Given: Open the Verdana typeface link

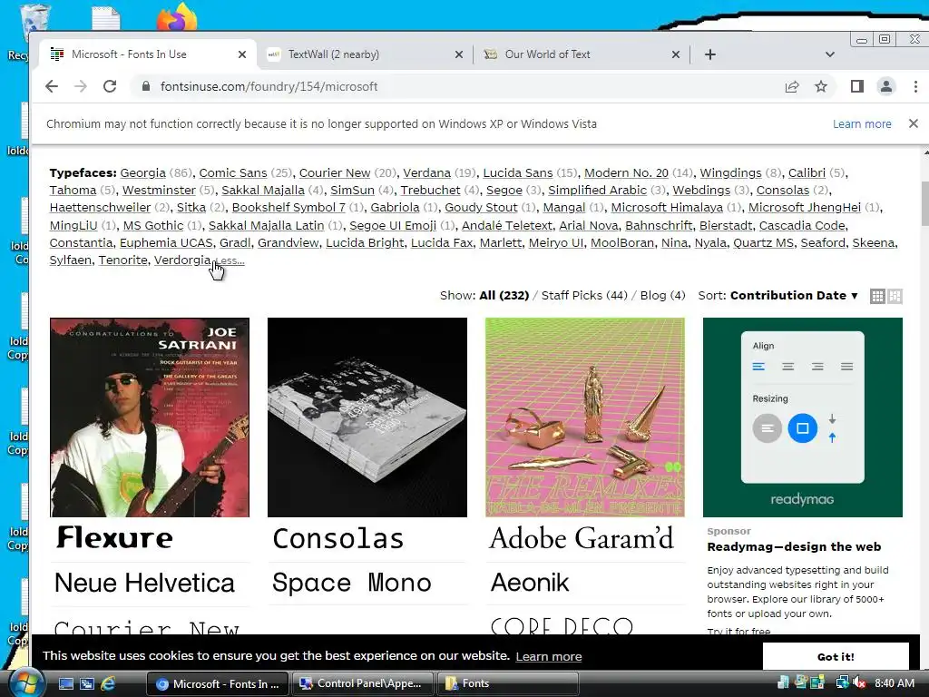Looking at the screenshot, I should click(427, 173).
